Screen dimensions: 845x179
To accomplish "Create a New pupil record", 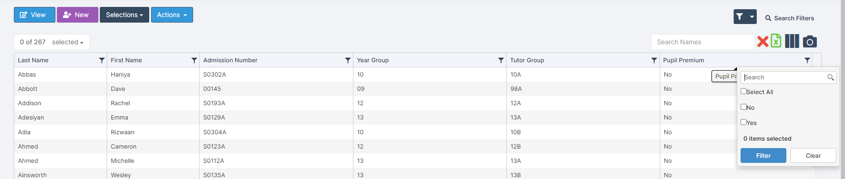I will (78, 15).
